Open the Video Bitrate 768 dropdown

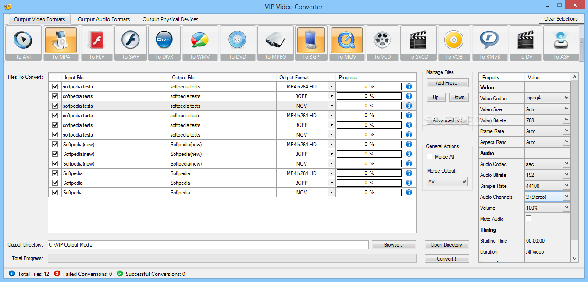click(567, 120)
